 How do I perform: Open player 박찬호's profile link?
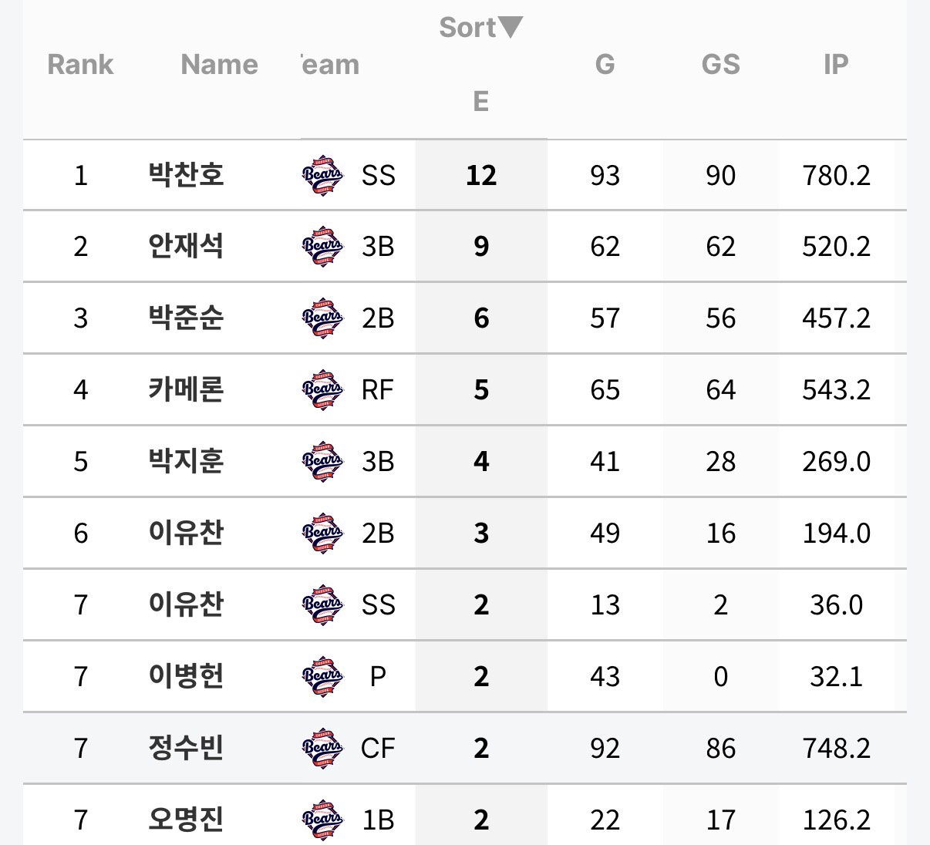pos(187,175)
